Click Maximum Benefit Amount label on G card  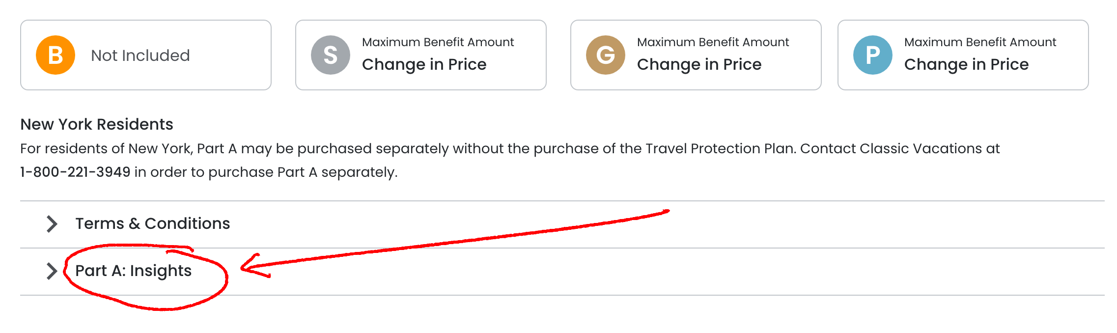coord(713,42)
